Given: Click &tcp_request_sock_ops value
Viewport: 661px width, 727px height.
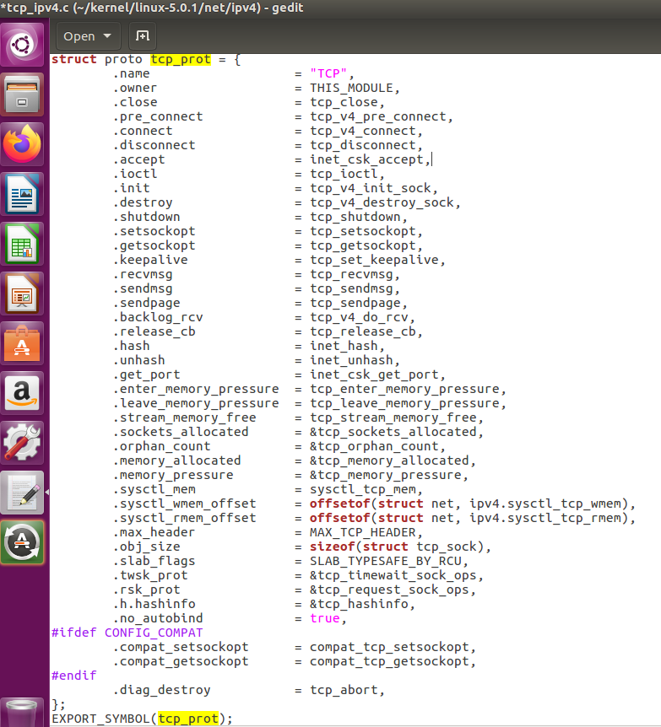Looking at the screenshot, I should [389, 590].
